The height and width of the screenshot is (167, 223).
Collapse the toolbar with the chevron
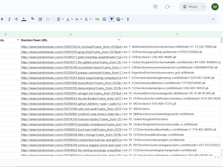click(213, 19)
